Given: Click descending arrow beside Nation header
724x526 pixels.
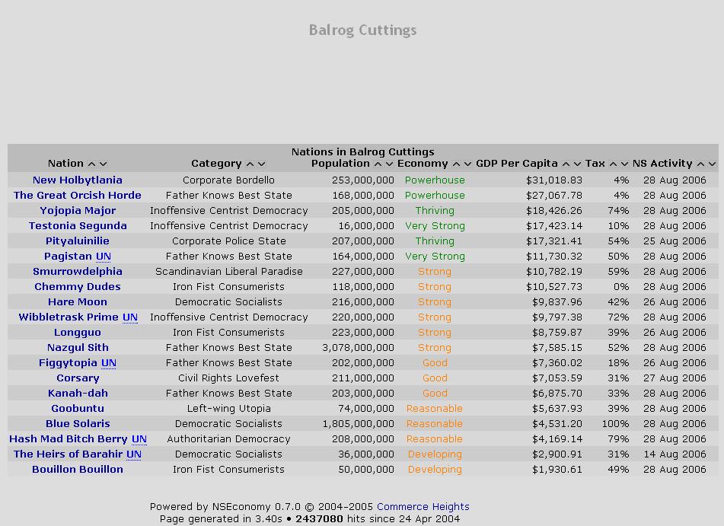Looking at the screenshot, I should tap(104, 164).
